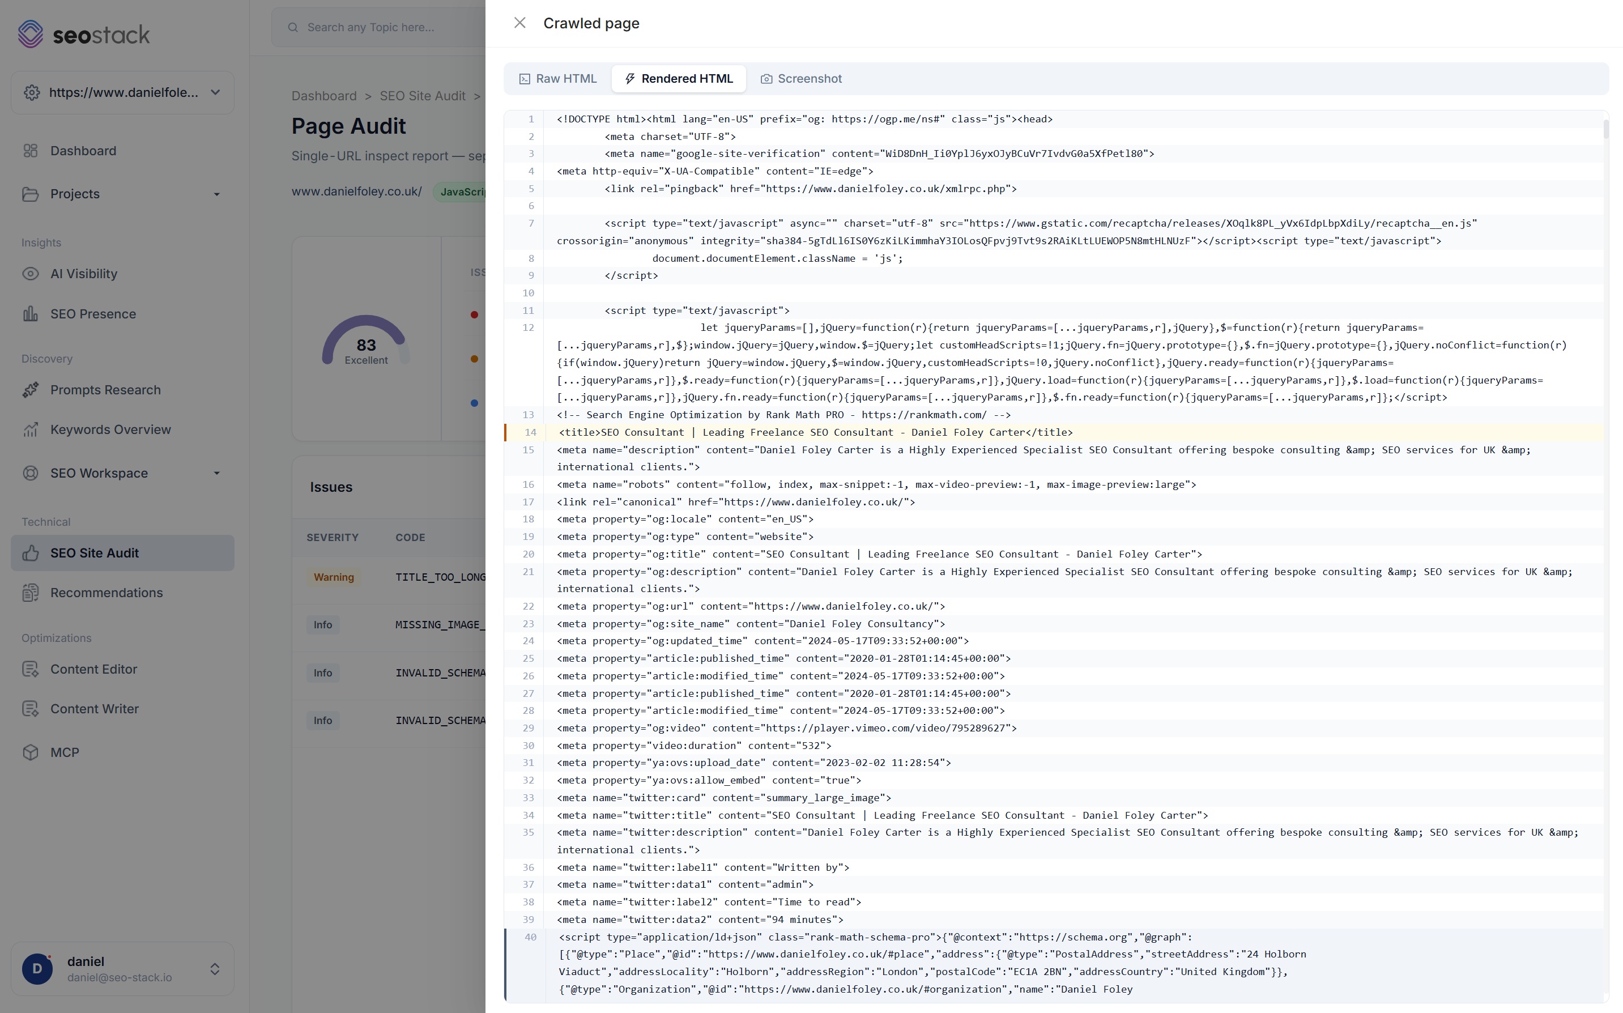Expand the site URL selector chevron

tap(216, 92)
